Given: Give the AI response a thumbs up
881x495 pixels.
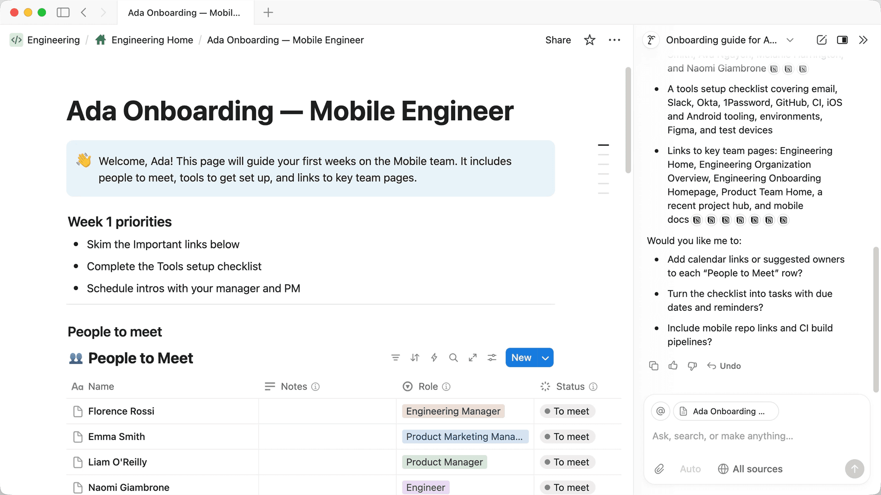Looking at the screenshot, I should pyautogui.click(x=673, y=366).
